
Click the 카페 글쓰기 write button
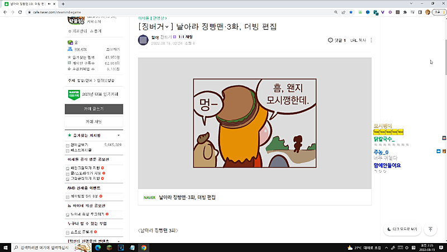coord(94,109)
